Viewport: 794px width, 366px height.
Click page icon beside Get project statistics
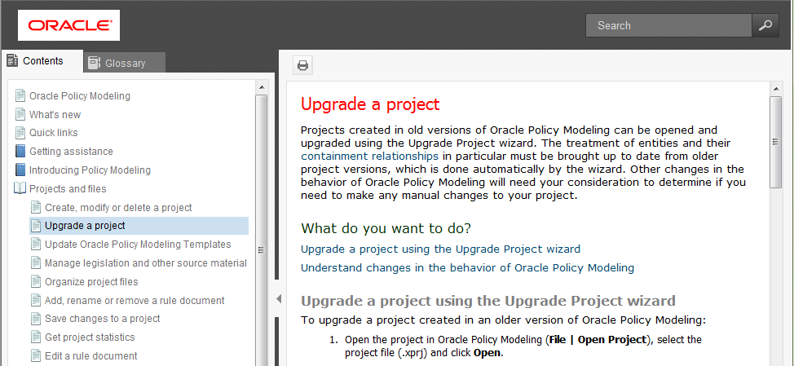[x=35, y=337]
